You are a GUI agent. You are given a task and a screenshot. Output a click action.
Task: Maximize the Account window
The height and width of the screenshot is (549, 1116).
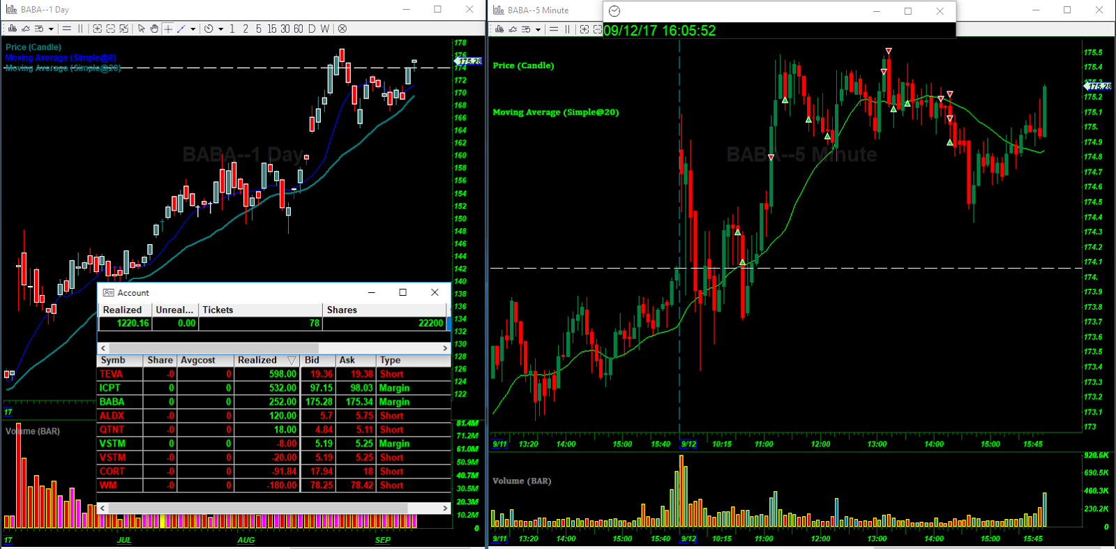point(402,293)
